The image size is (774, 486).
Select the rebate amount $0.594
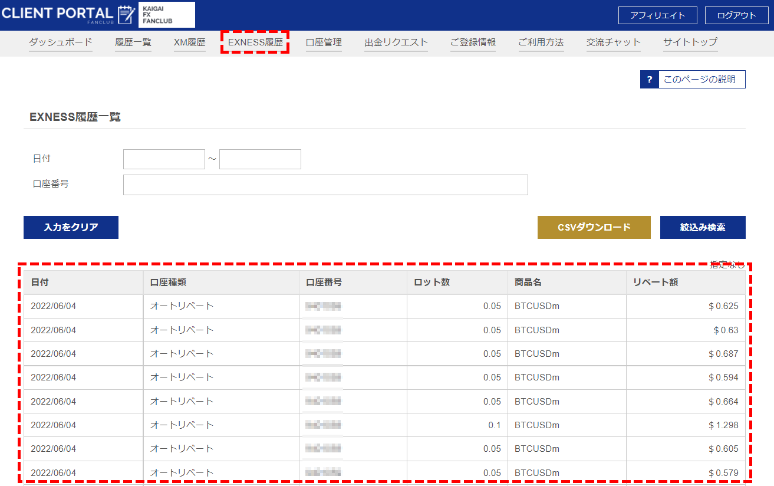(x=723, y=377)
